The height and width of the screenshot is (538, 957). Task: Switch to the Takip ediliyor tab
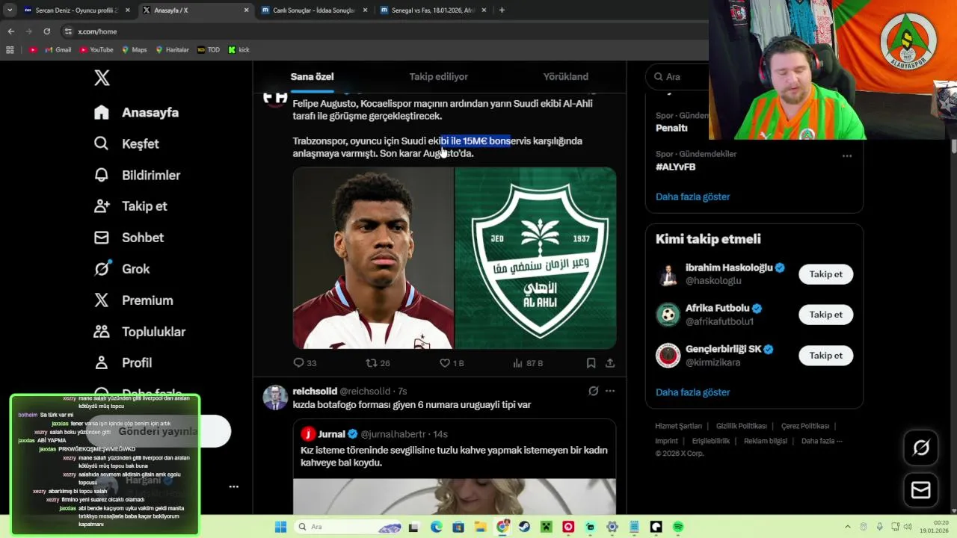click(438, 77)
